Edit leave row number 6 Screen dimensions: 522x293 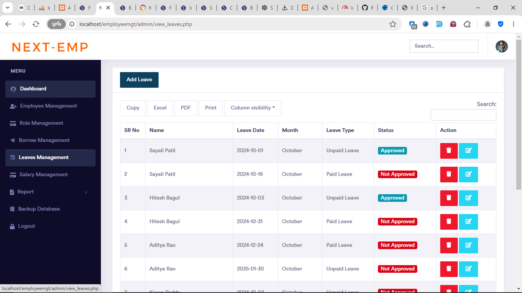(x=468, y=269)
